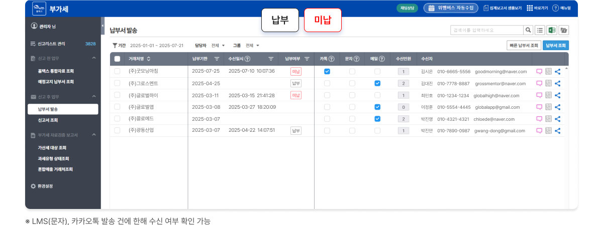Uncheck 메일 checkbox for (주)그로스멘트
Viewport: 603px width, 225px height.
tap(377, 84)
